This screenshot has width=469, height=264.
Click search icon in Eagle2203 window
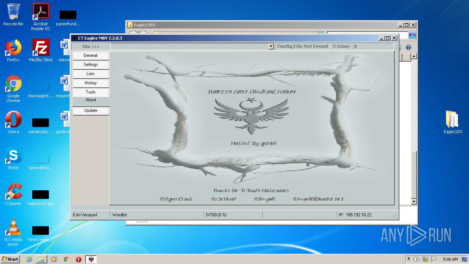pos(412,35)
